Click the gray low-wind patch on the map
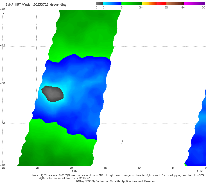 pos(53,94)
